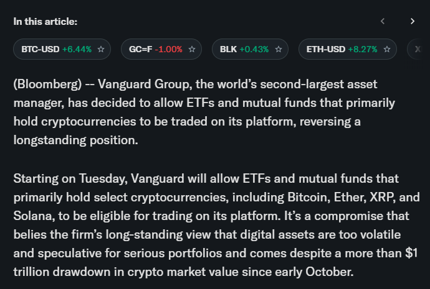Show next tickers with right chevron
Viewport: 430px width, 289px height.
tap(412, 21)
